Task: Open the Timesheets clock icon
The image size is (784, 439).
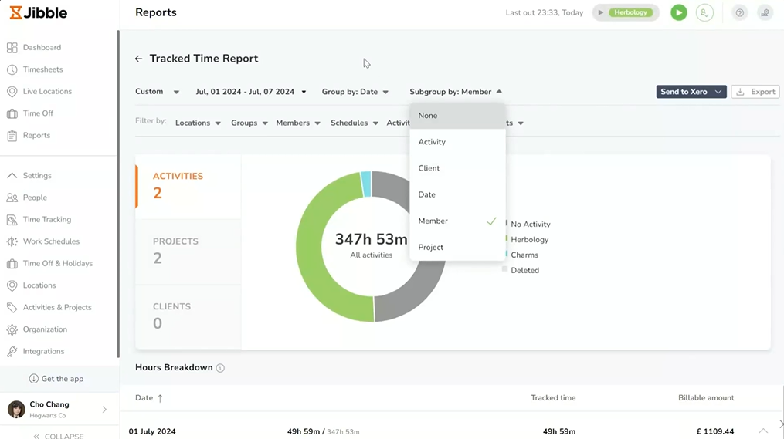Action: (x=12, y=69)
